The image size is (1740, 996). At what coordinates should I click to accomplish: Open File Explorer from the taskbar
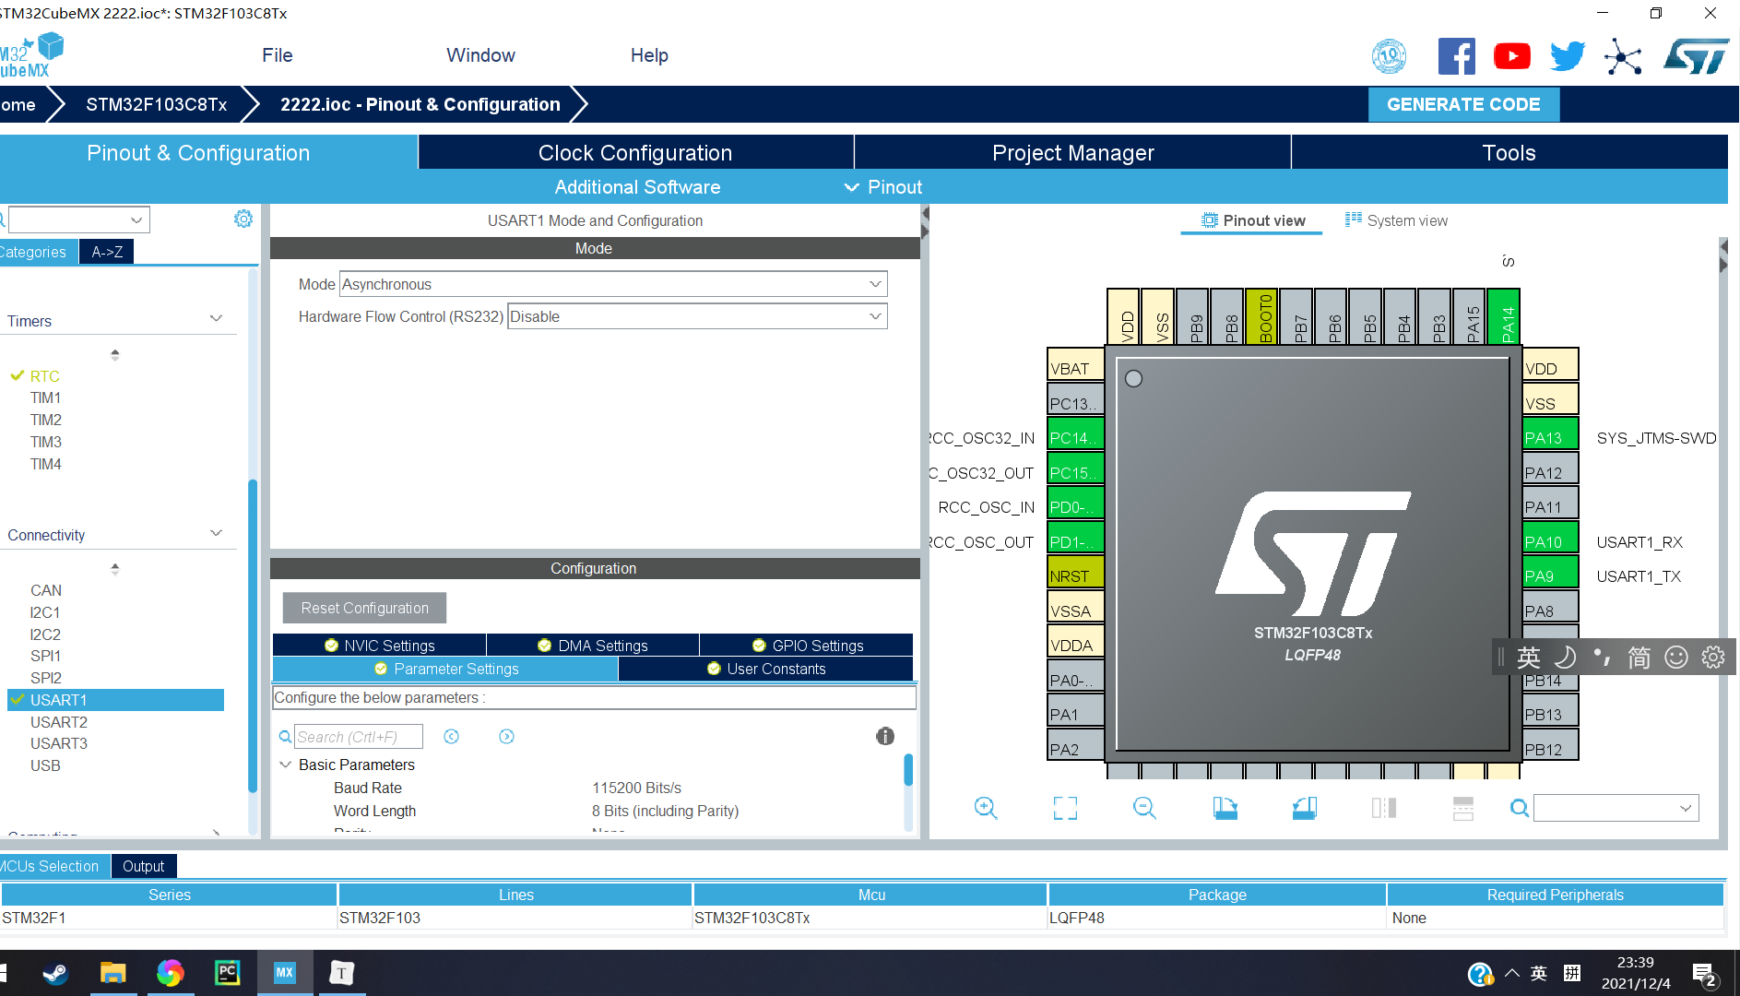coord(112,973)
